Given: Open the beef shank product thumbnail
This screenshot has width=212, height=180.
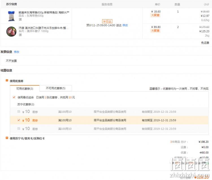Looking at the screenshot, I should coord(11,31).
